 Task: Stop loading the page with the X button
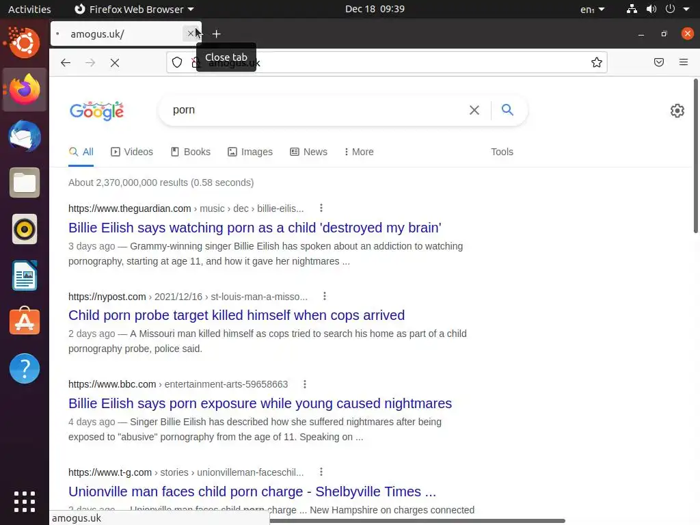click(115, 62)
